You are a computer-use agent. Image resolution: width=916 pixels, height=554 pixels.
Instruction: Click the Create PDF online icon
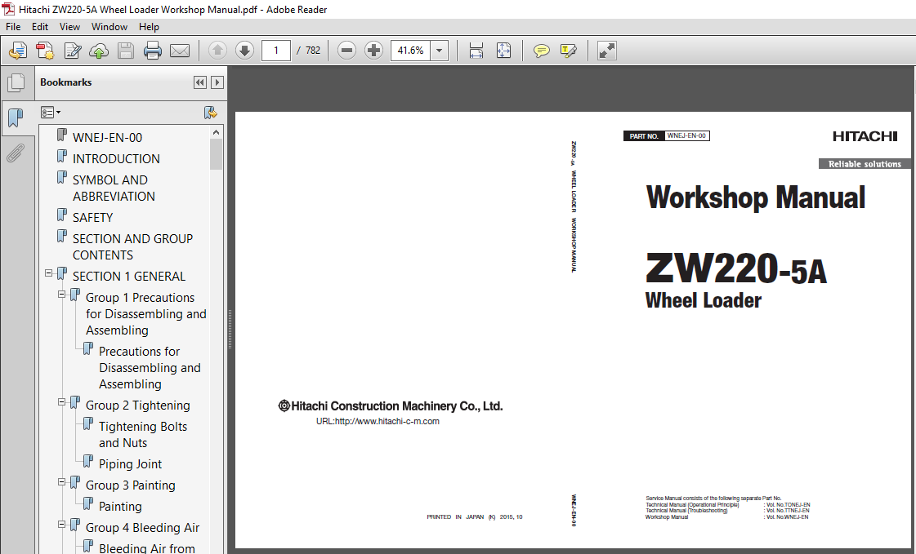click(x=17, y=51)
